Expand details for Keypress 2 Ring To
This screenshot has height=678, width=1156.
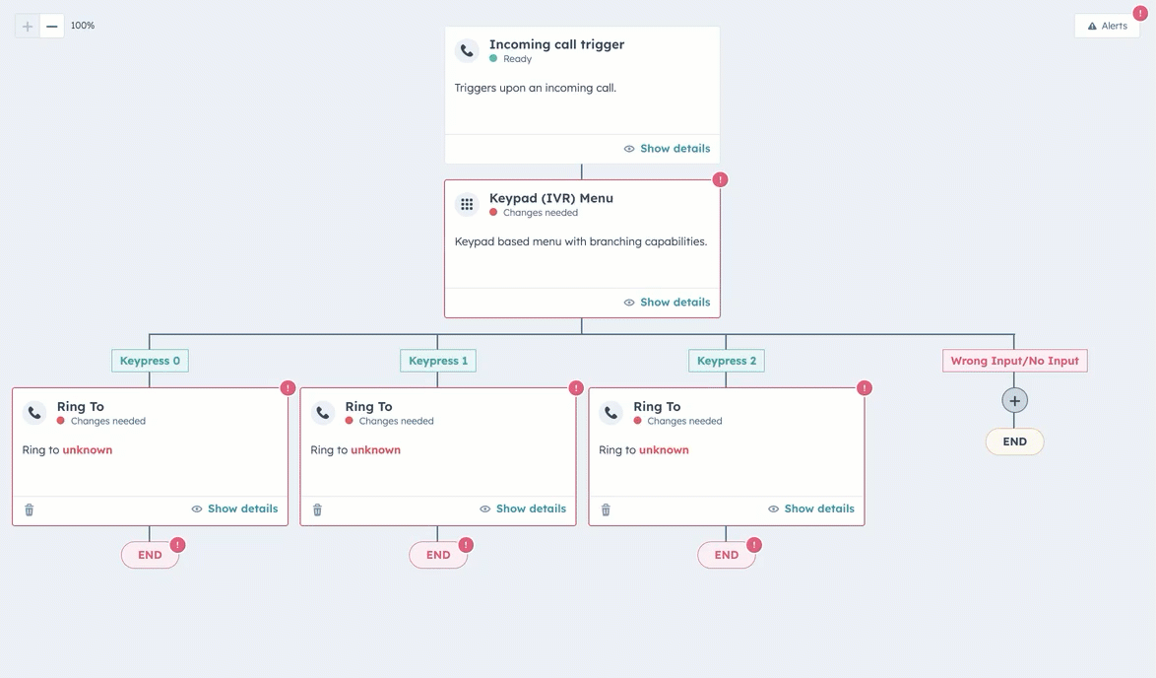(x=811, y=508)
